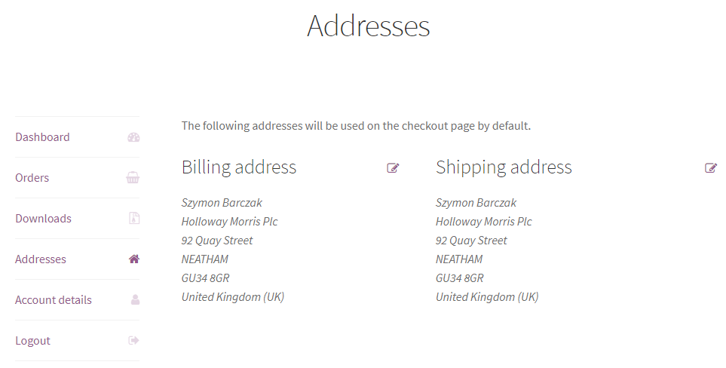
Task: Open the Downloads section
Action: point(43,219)
